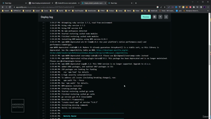
Task: Open the Flutter bookmark folder
Action: (136, 11)
